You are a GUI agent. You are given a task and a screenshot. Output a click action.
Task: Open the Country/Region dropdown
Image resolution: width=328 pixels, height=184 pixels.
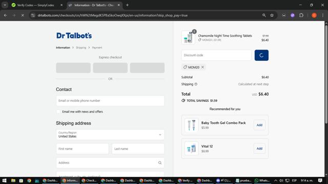[x=110, y=134]
